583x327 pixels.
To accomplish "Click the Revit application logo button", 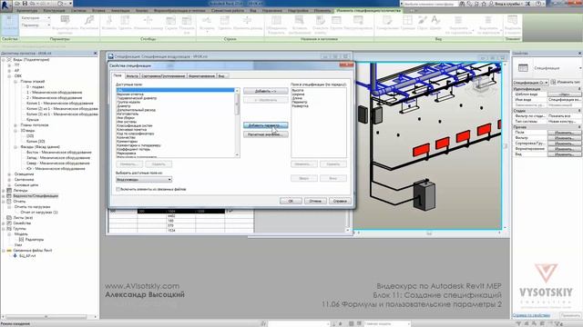I will tap(5, 5).
